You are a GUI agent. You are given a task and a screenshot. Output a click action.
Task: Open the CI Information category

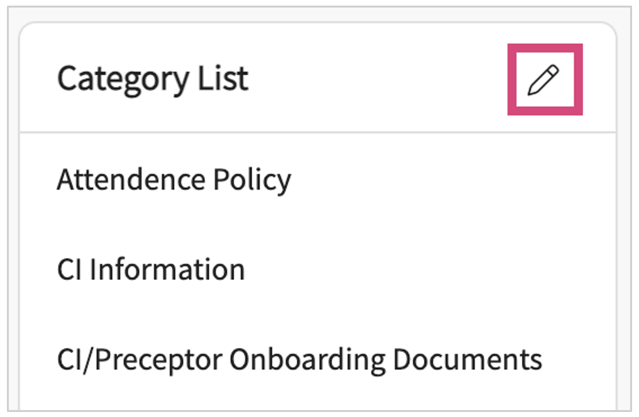point(151,270)
